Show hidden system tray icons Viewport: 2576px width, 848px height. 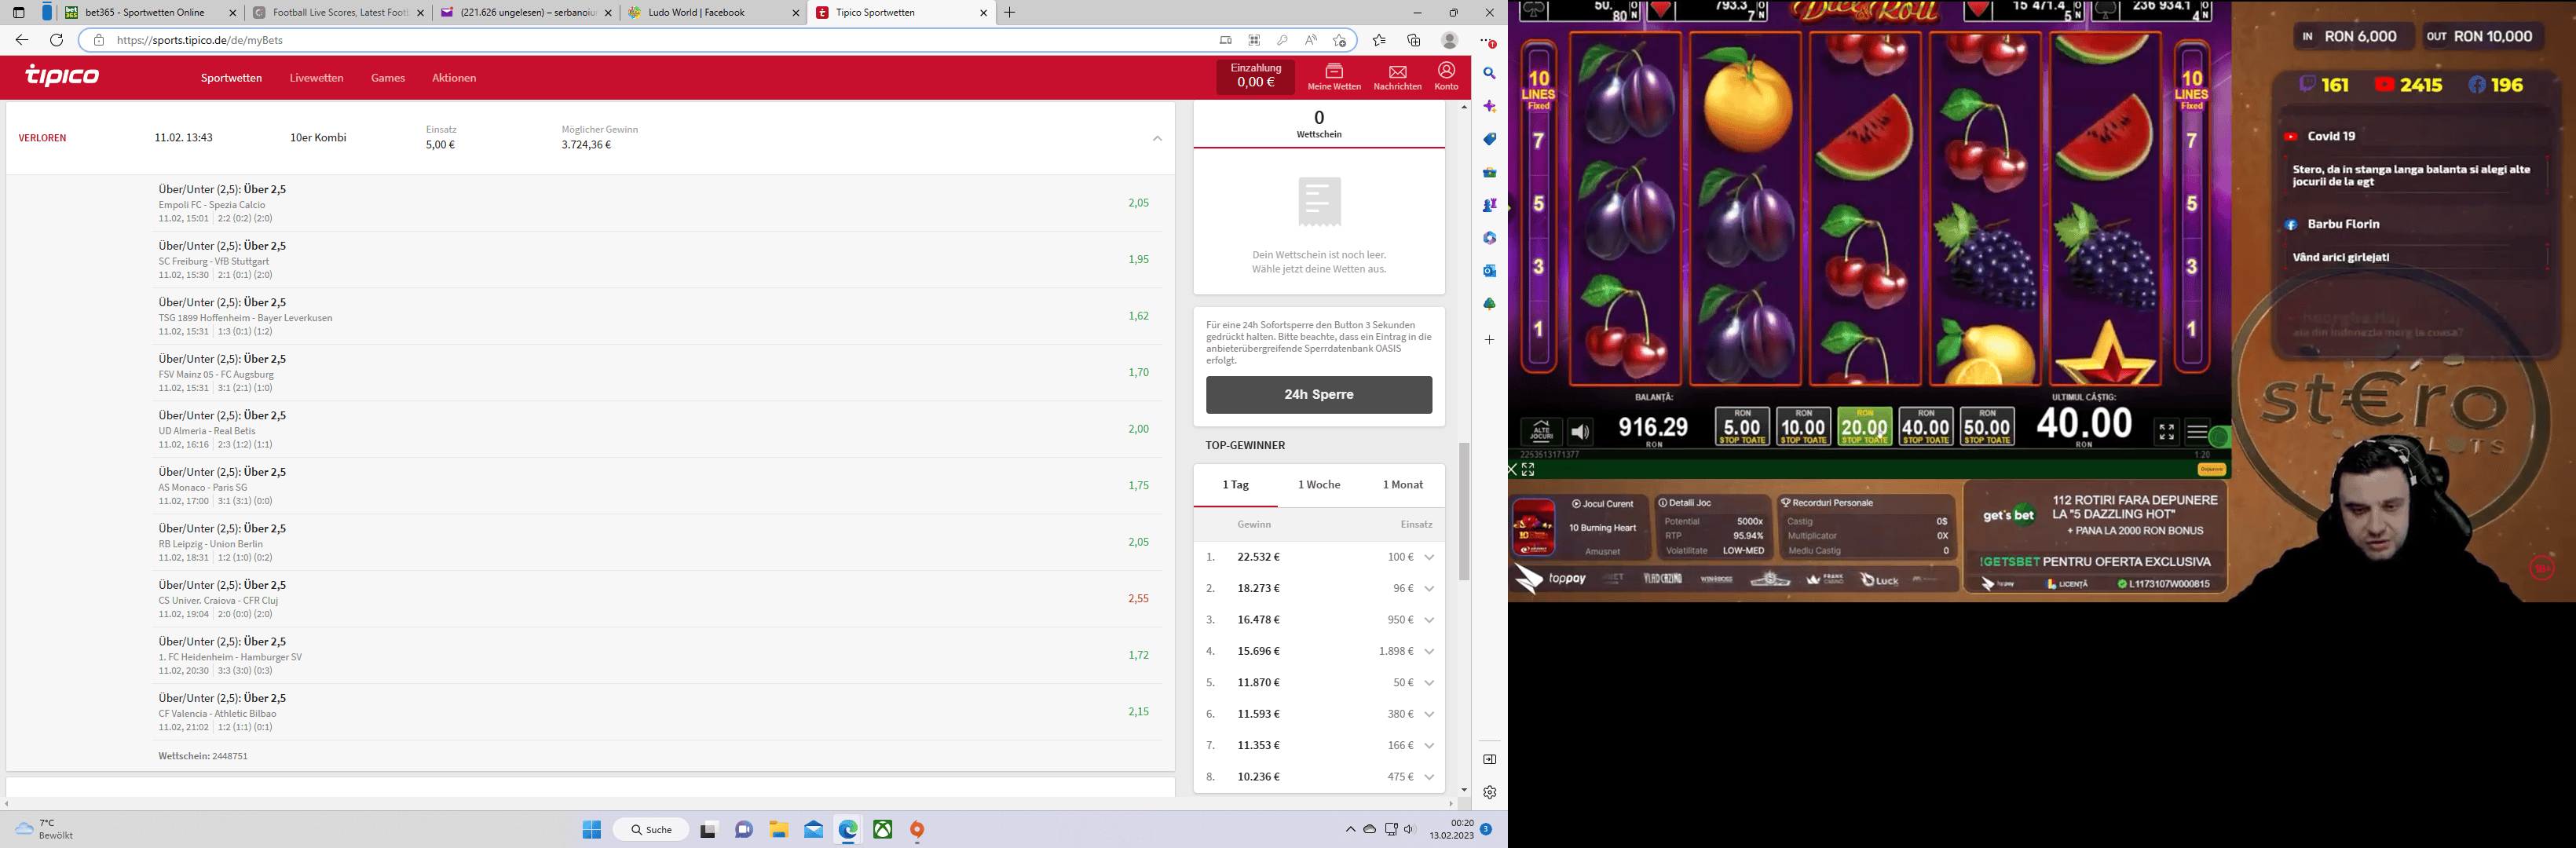(1350, 829)
